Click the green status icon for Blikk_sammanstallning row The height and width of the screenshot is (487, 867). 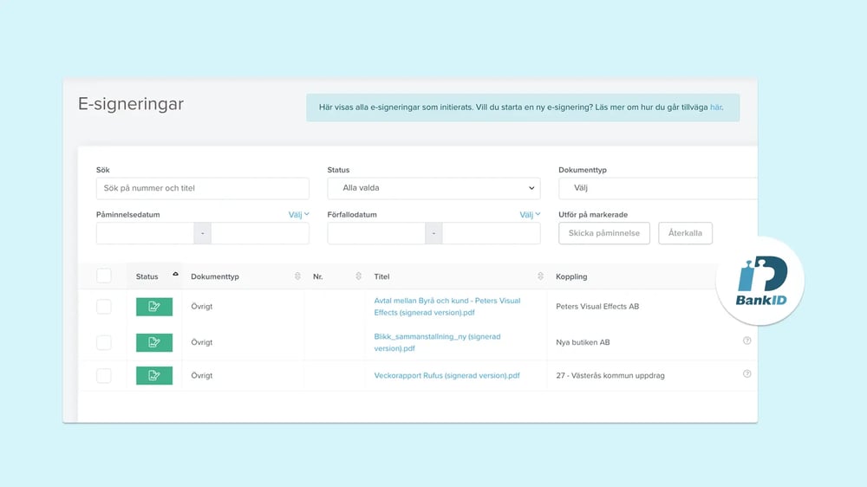click(153, 342)
